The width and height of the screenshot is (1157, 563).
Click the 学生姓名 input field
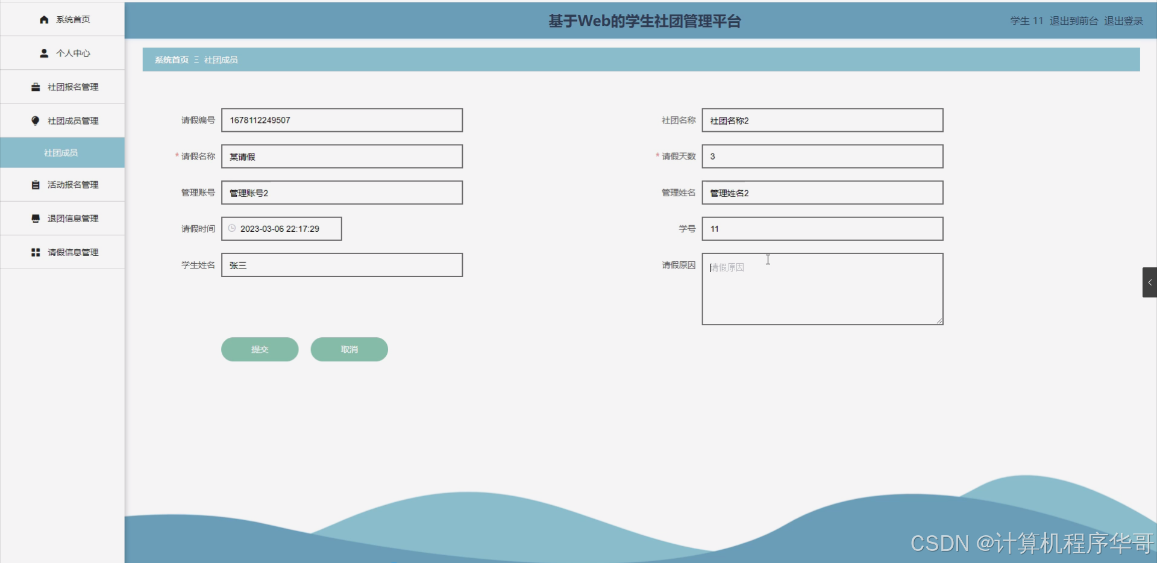point(342,264)
